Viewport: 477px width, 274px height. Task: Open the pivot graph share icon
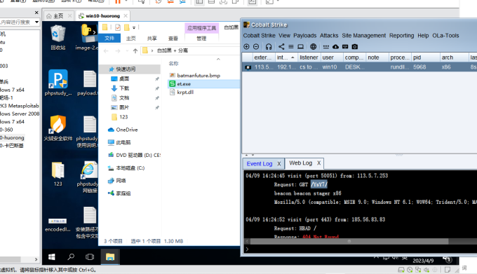click(281, 47)
